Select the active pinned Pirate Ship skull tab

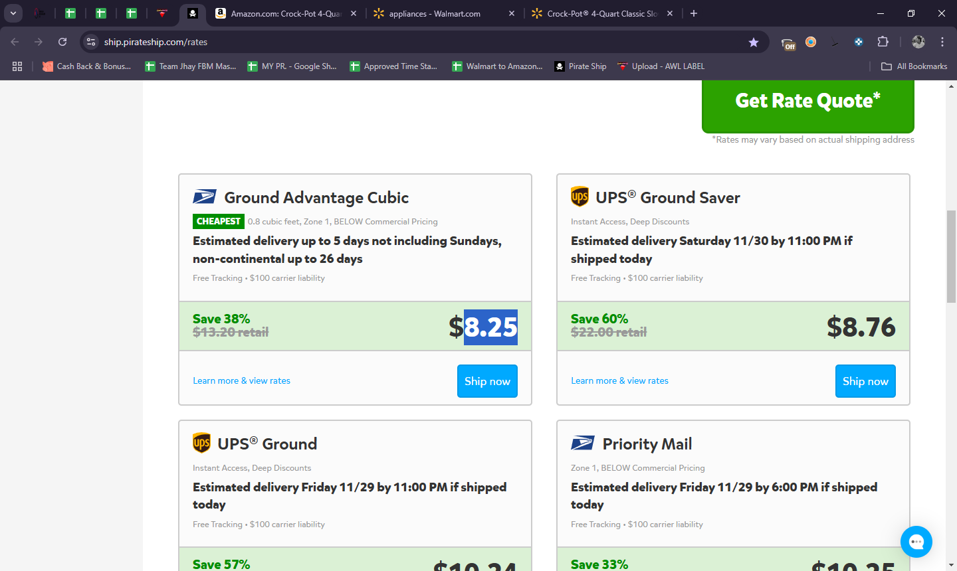point(192,13)
